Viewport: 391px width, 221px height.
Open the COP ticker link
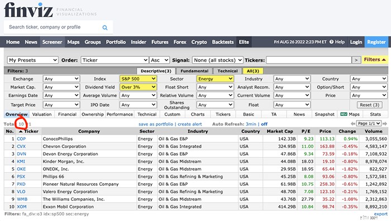pos(21,139)
